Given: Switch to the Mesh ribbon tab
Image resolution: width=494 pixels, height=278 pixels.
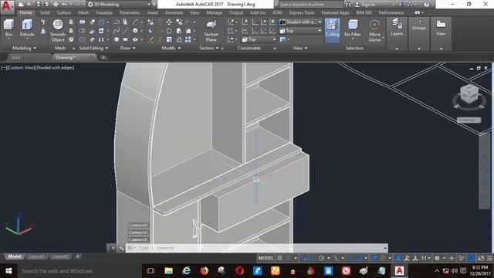Looking at the screenshot, I should click(83, 12).
